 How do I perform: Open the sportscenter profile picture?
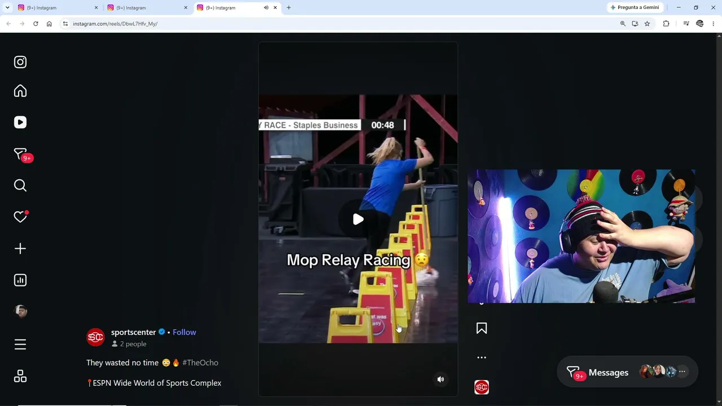tap(95, 337)
